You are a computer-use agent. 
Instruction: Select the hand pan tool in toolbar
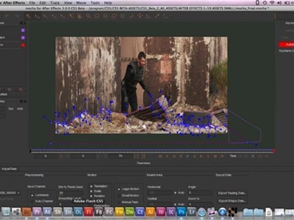pyautogui.click(x=80, y=16)
